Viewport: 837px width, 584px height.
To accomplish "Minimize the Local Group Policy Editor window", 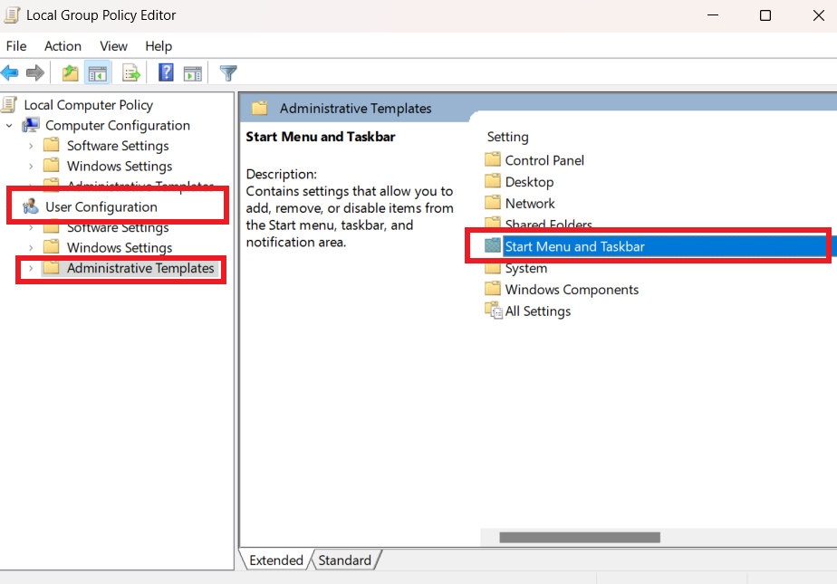I will (x=713, y=15).
